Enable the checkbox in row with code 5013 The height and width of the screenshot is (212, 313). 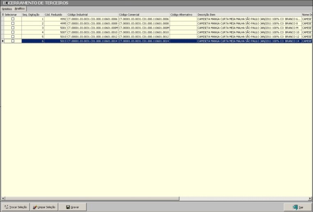point(13,41)
